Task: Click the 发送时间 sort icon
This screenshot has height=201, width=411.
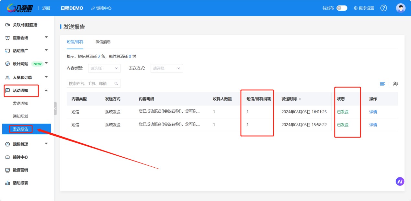Action: tap(300, 99)
